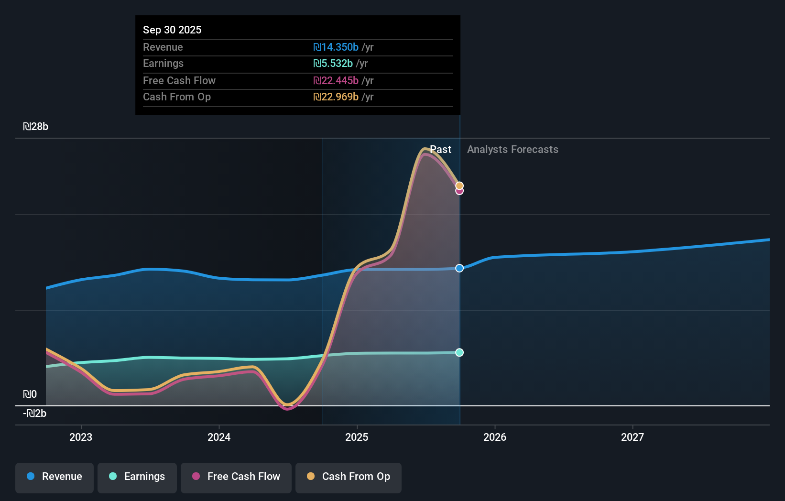Screen dimensions: 785x501
Task: Toggle the Cash From Op legend button
Action: pos(349,478)
